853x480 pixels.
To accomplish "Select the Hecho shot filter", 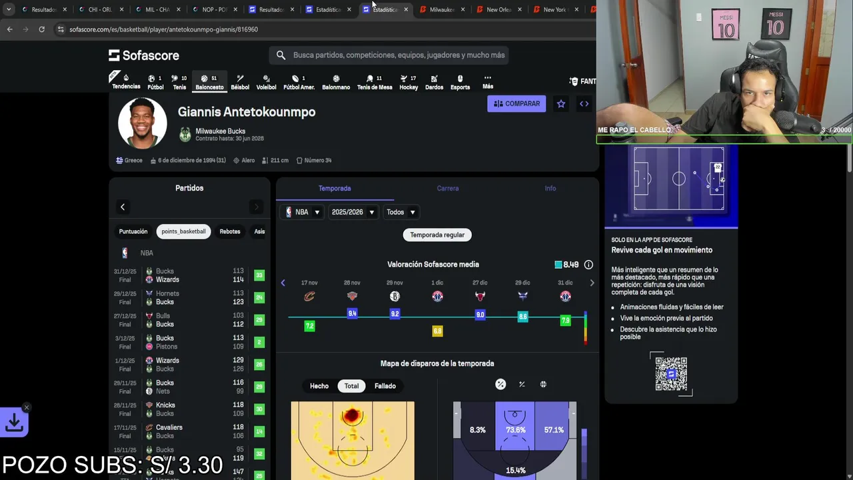I will pos(319,386).
